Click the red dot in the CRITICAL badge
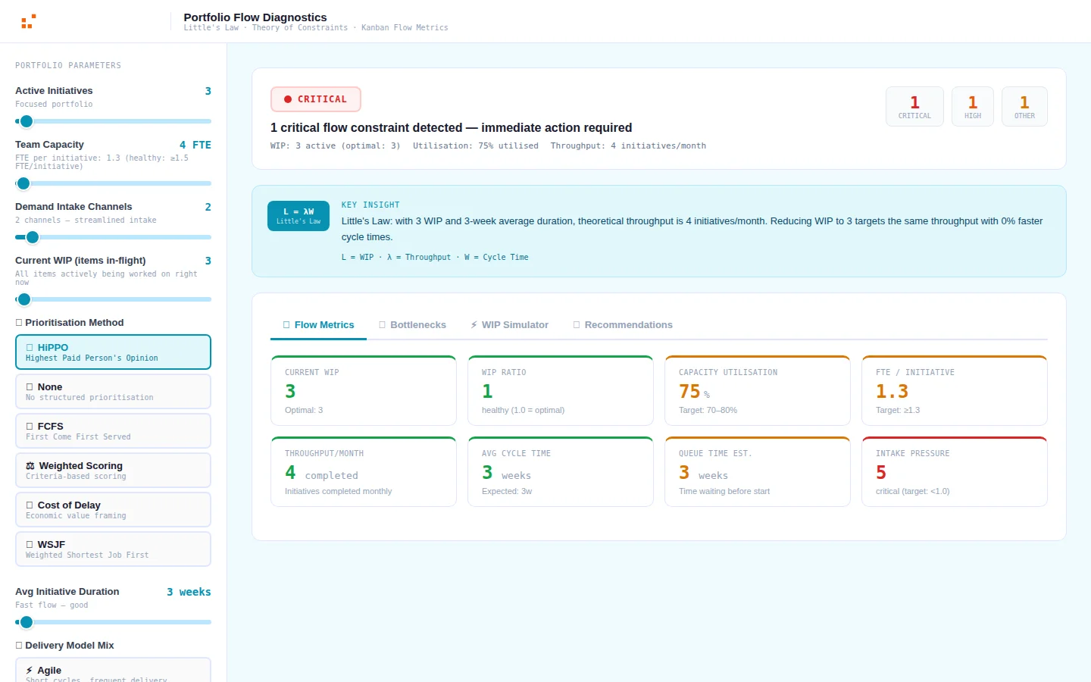This screenshot has width=1091, height=682. tap(286, 99)
